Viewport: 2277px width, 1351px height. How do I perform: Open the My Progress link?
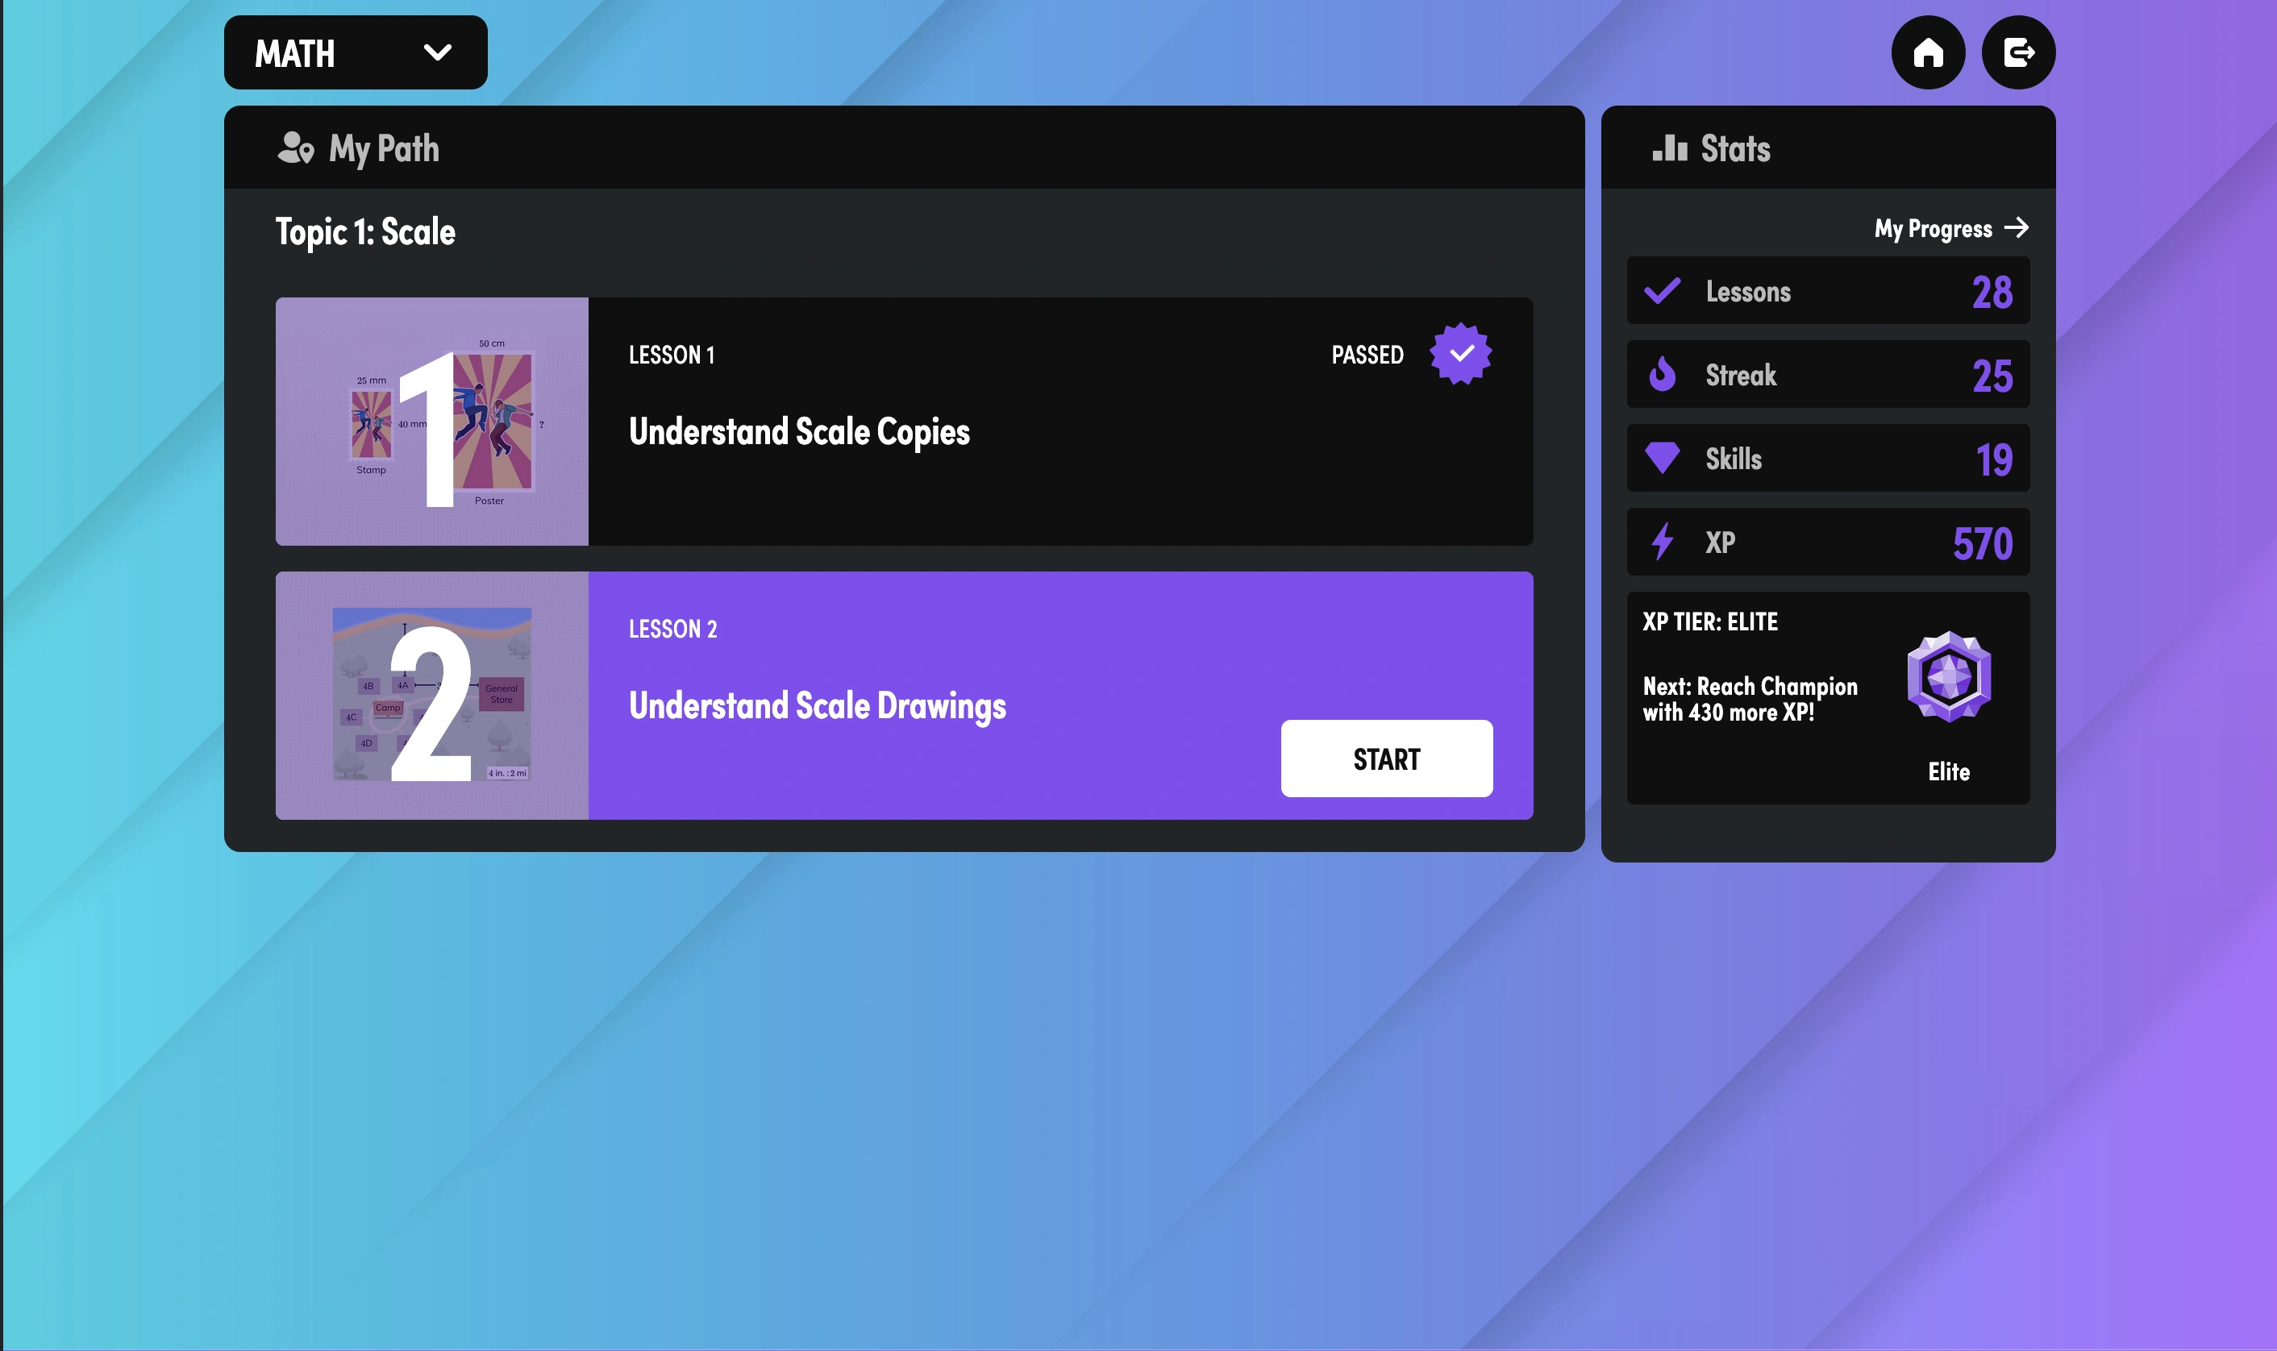point(1932,228)
